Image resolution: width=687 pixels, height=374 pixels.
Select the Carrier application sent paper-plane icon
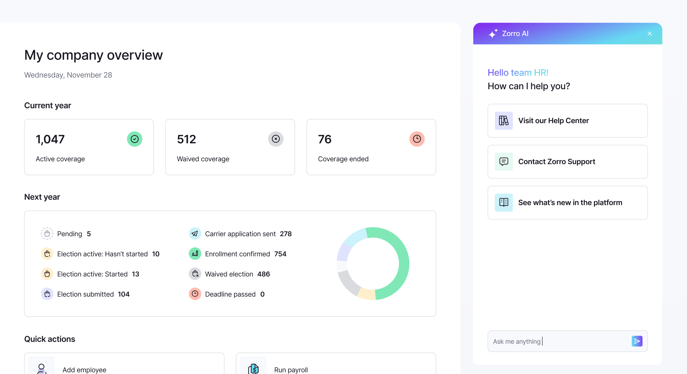click(195, 233)
